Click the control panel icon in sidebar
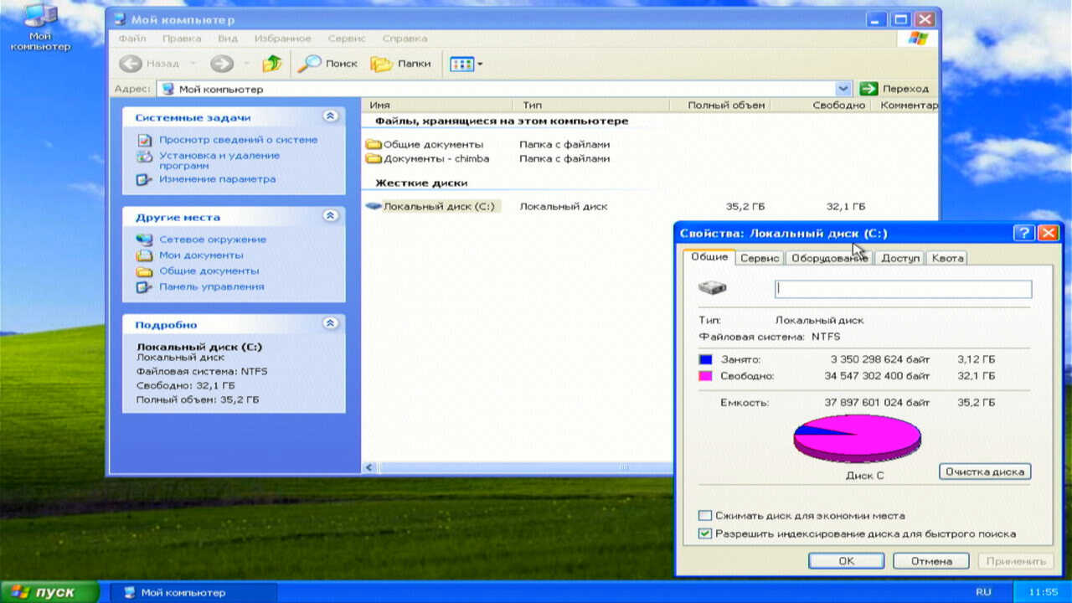The image size is (1072, 603). coord(145,286)
